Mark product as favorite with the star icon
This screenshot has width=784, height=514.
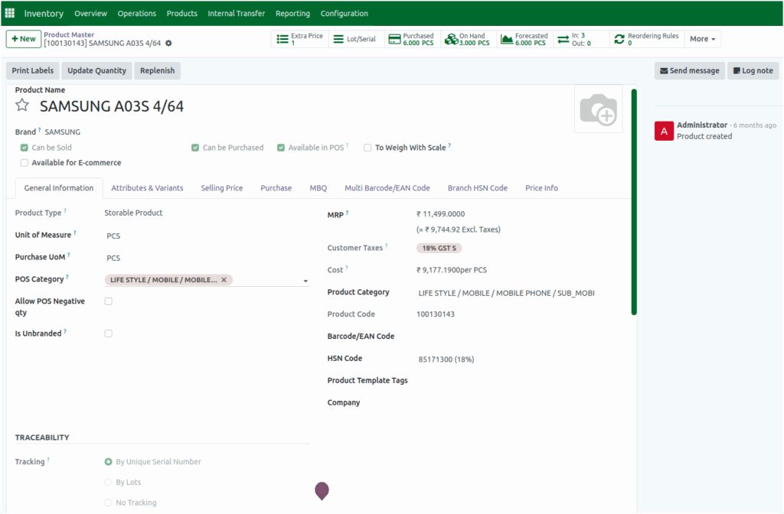(x=21, y=106)
